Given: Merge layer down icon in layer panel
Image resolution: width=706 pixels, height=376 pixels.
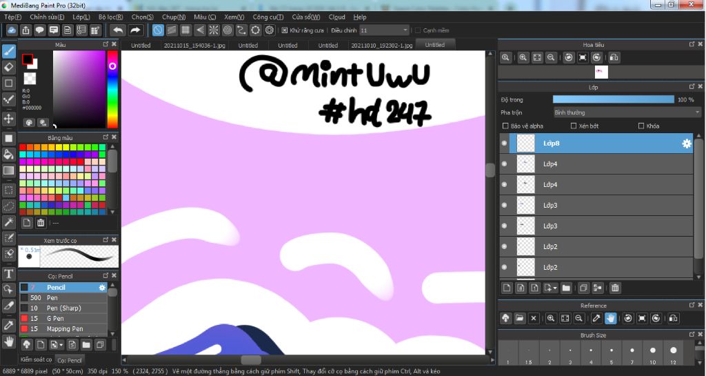Looking at the screenshot, I should click(598, 288).
